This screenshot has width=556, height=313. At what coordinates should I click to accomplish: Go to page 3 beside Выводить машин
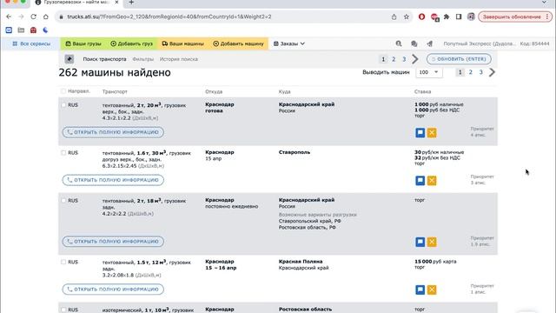pos(480,72)
